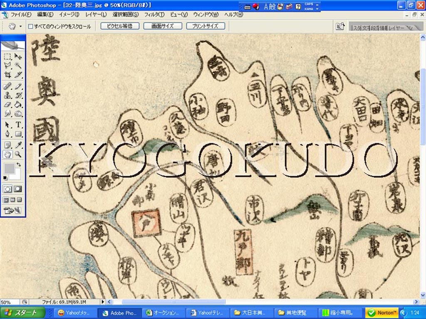Open the 編集(E) menu
Screen dimensions: 426x319
click(x=45, y=15)
